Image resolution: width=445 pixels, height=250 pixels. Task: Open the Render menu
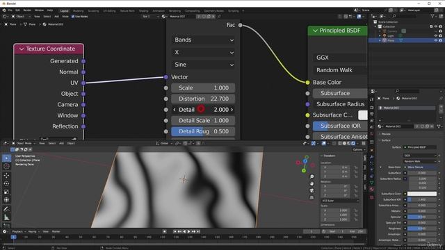pos(27,10)
